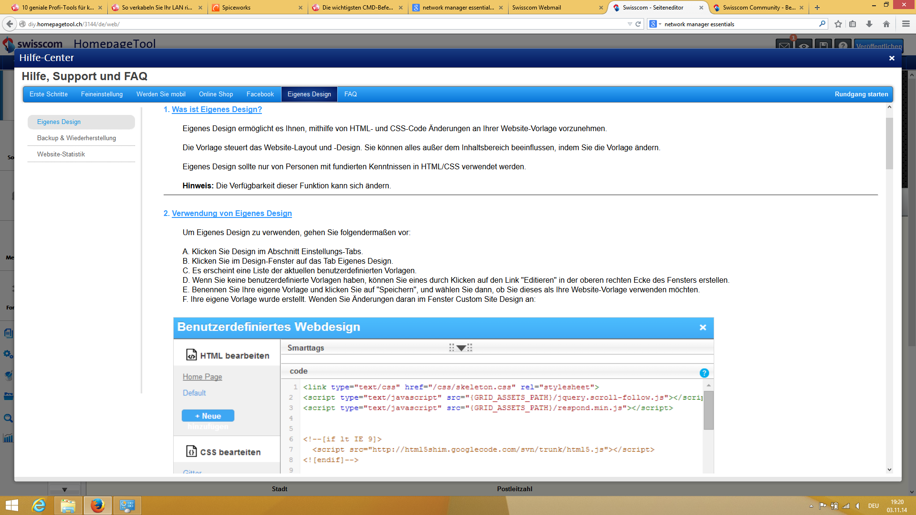Image resolution: width=916 pixels, height=515 pixels.
Task: Switch to the FAQ tab
Action: 350,94
